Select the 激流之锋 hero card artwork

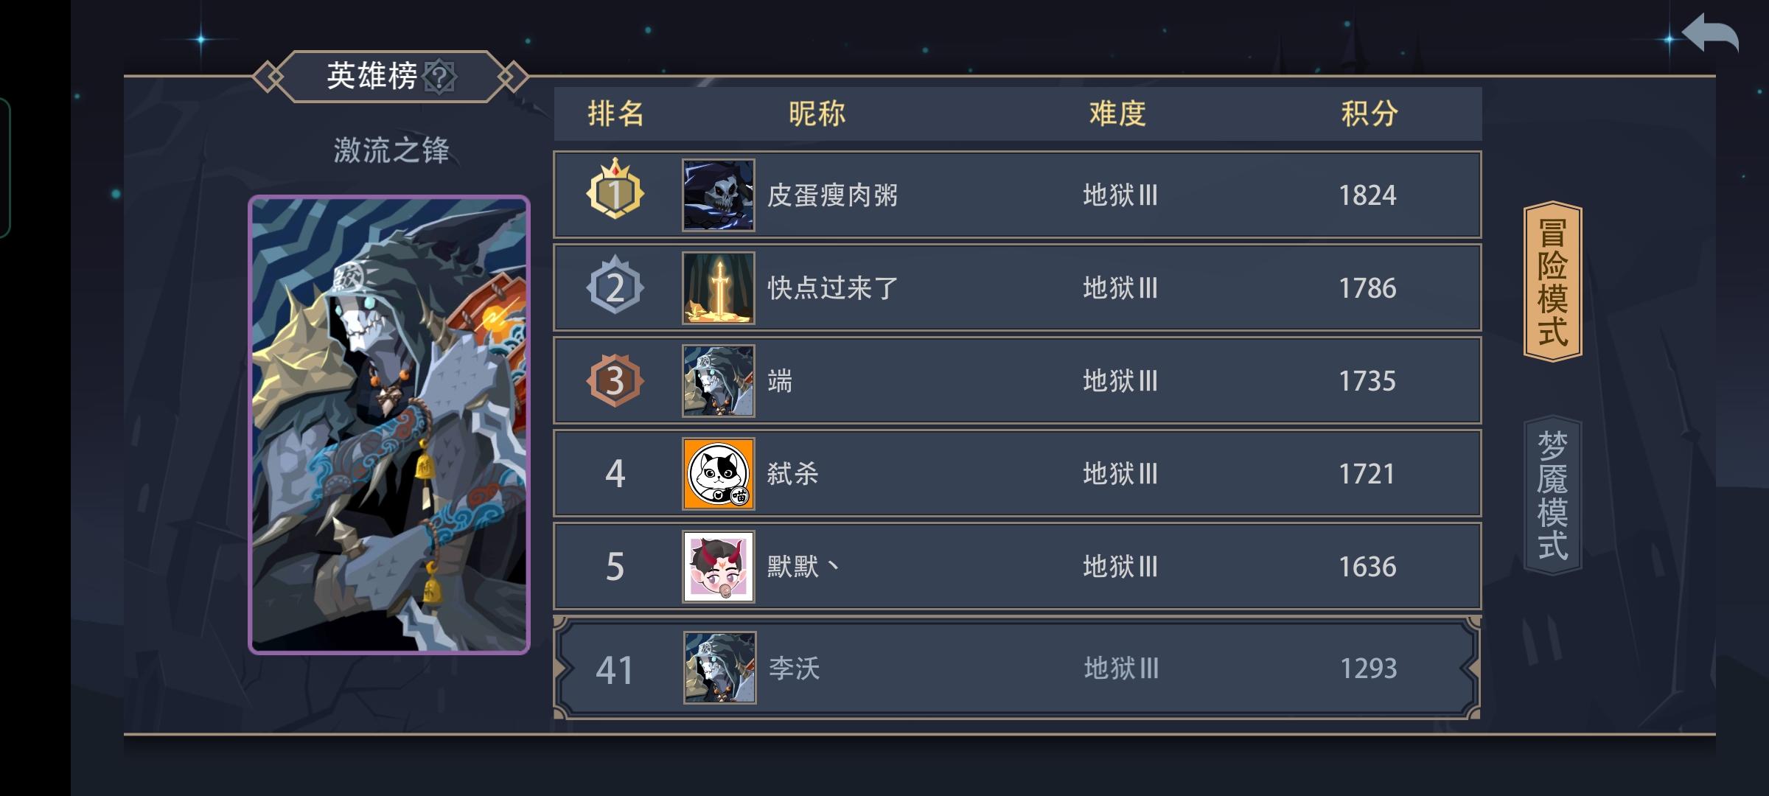[389, 425]
